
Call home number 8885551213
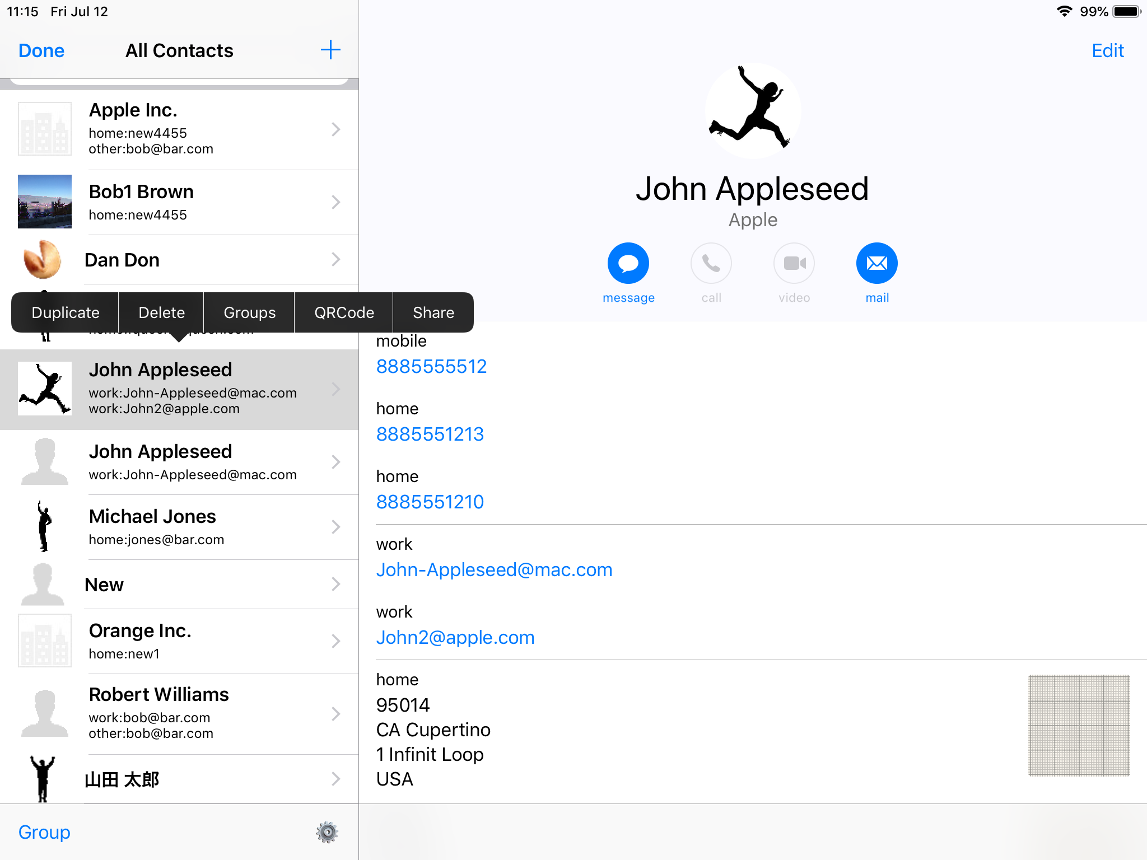pyautogui.click(x=430, y=434)
